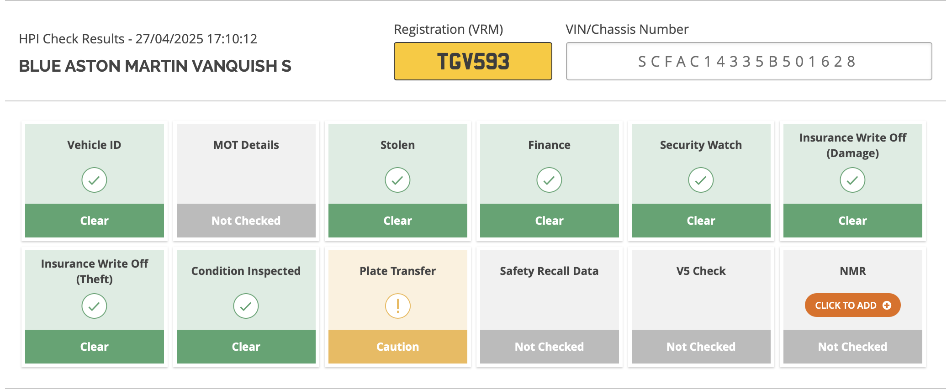Screen dimensions: 952x390
Task: Click the Condition Inspected checkmark icon
Action: tap(246, 306)
